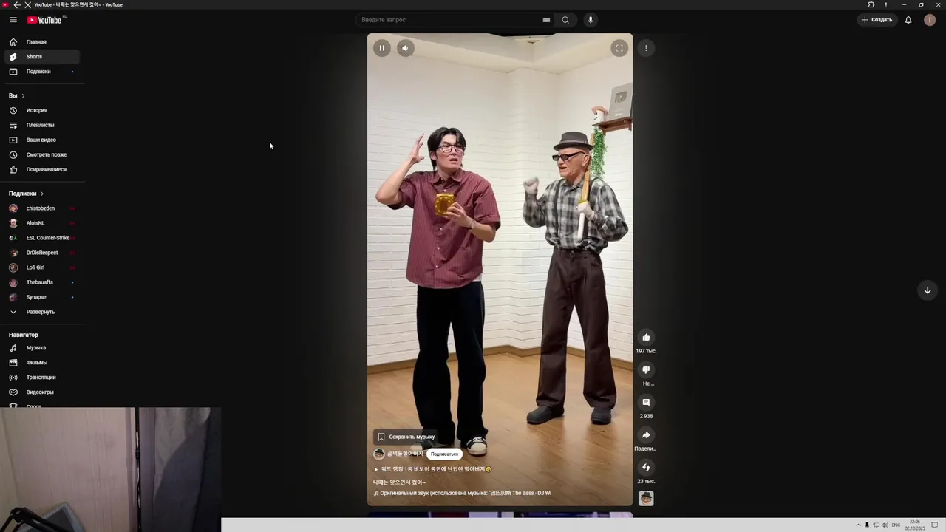Screen dimensions: 946x532
Task: Toggle fullscreen for the Short
Action: [x=619, y=48]
